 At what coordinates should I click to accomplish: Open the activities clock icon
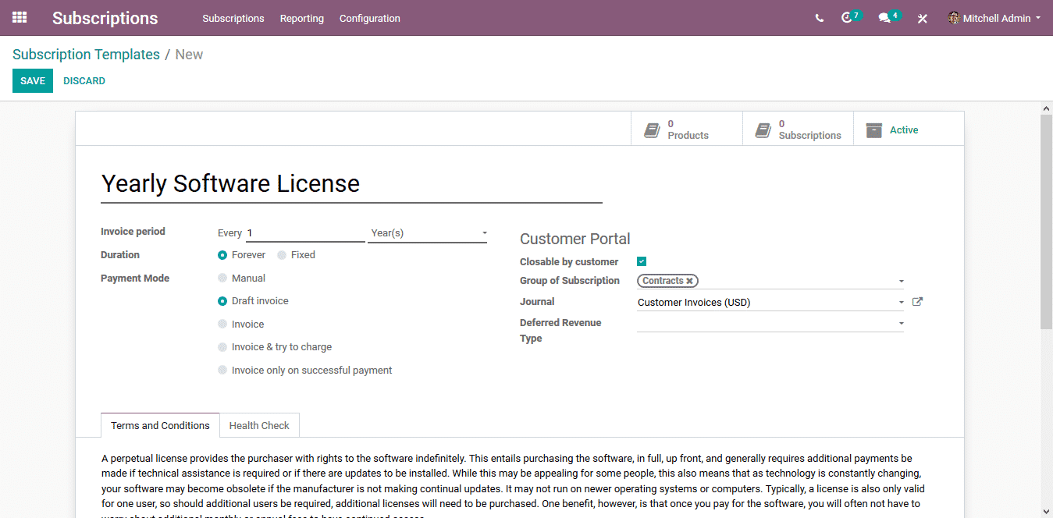(x=847, y=18)
